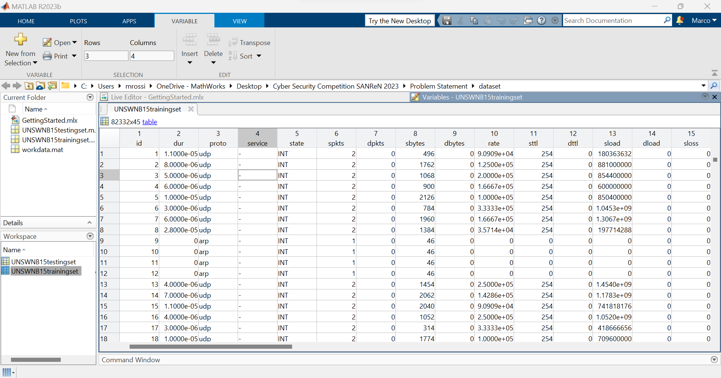Open the address bar history dropdown
The height and width of the screenshot is (378, 721).
click(x=703, y=86)
